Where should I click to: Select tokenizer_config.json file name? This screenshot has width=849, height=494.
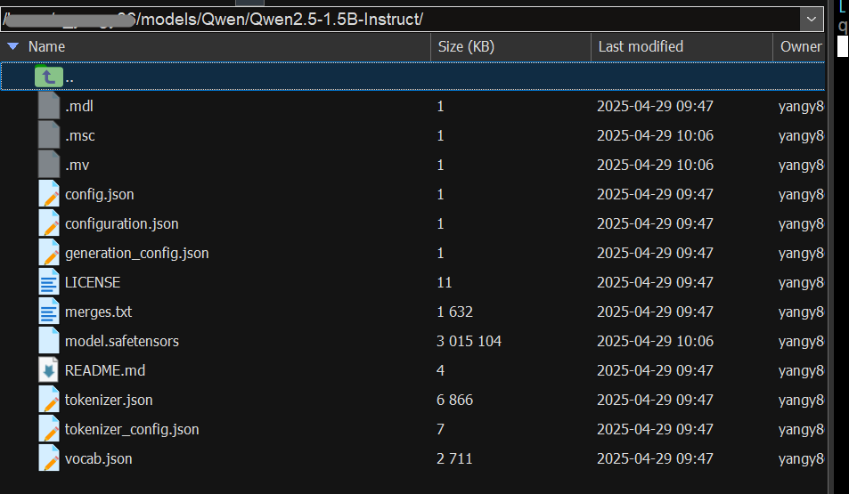click(x=132, y=429)
